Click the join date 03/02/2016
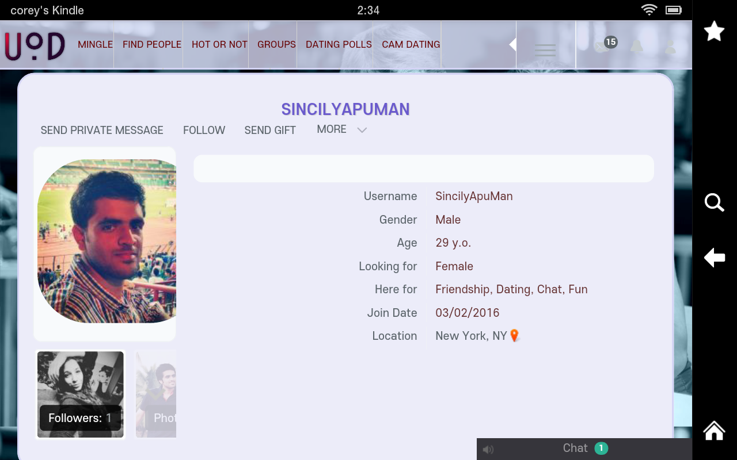The width and height of the screenshot is (737, 460). (x=468, y=313)
